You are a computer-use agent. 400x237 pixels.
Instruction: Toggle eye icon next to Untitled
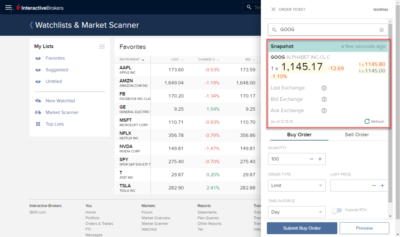38,81
